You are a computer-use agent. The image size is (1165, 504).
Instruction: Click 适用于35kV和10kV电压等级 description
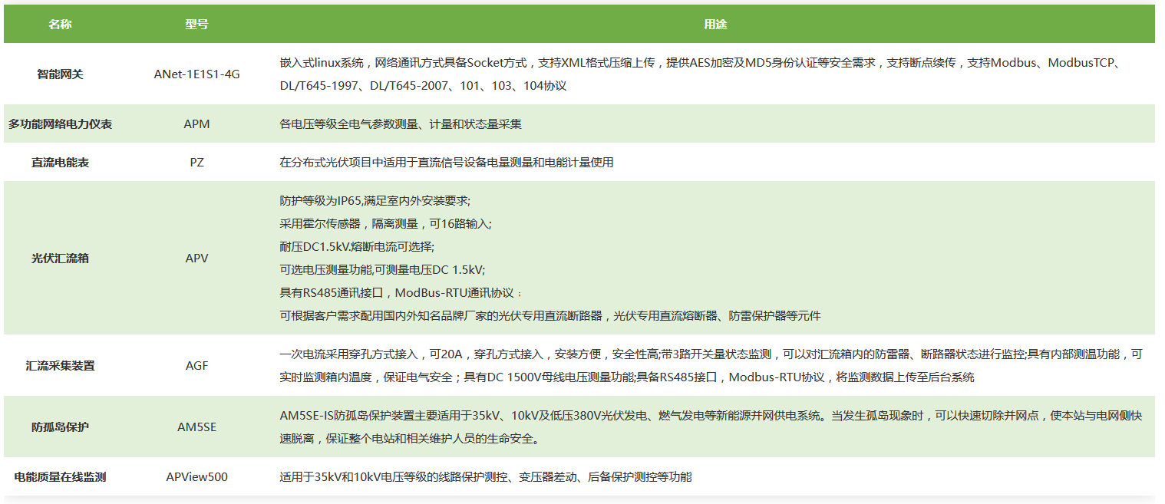(x=486, y=477)
